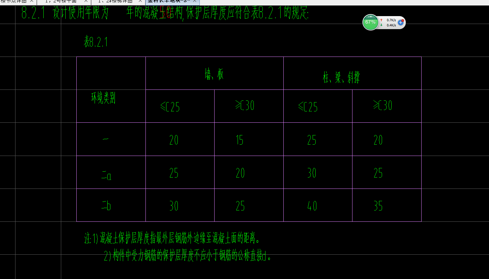
Task: Click the 0.7K/s upload speed readout
Action: [391, 20]
